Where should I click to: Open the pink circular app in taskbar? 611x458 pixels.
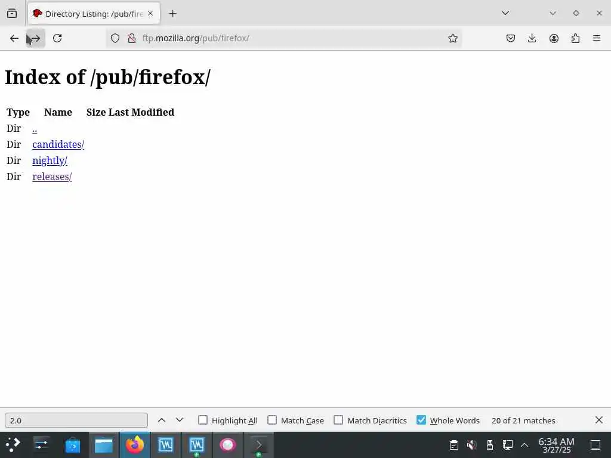pyautogui.click(x=227, y=445)
